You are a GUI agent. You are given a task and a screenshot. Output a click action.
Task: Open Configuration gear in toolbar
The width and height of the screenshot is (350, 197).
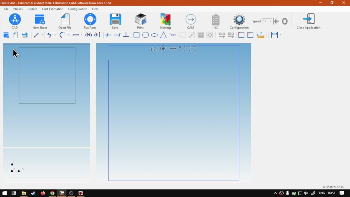(x=239, y=21)
